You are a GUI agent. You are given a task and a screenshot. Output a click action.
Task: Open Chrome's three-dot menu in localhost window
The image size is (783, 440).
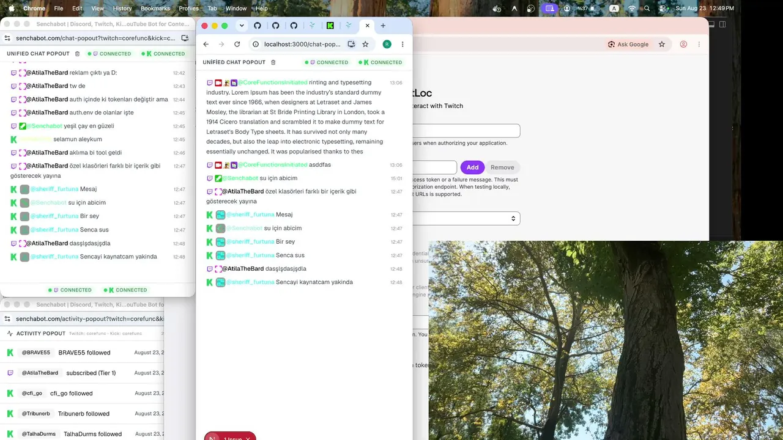pyautogui.click(x=403, y=44)
